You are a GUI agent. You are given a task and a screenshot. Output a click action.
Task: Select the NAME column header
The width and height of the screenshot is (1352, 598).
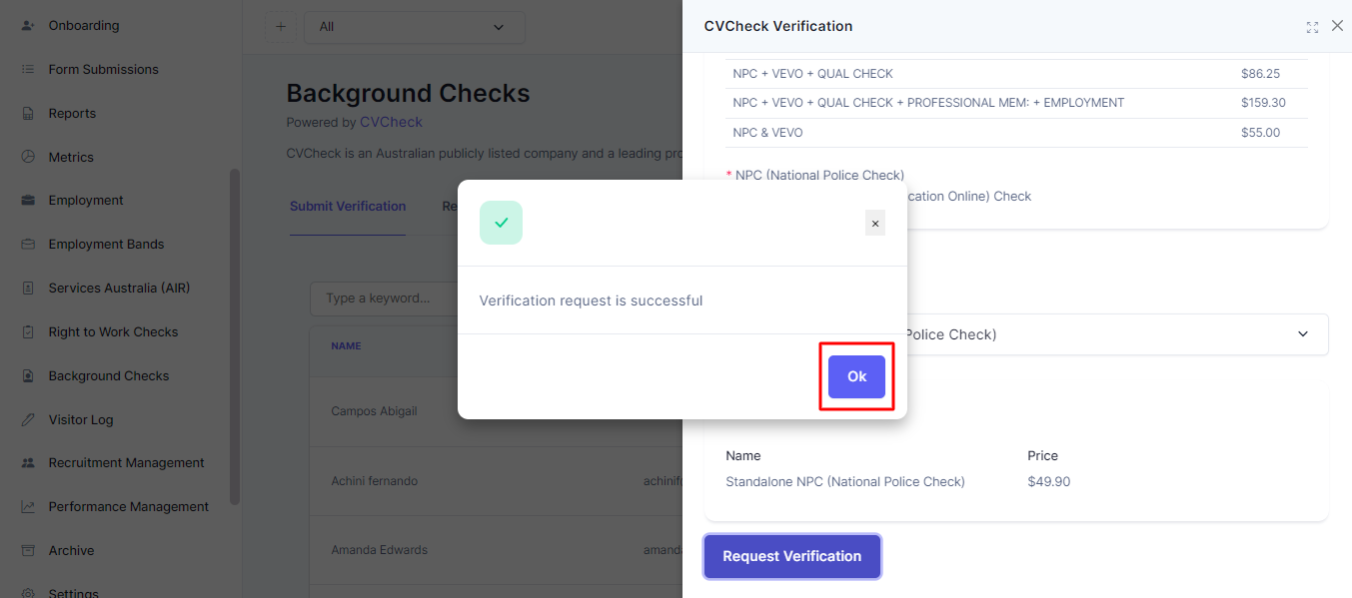tap(346, 346)
